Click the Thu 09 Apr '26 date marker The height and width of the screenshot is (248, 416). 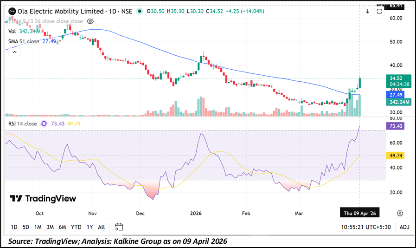(x=360, y=213)
